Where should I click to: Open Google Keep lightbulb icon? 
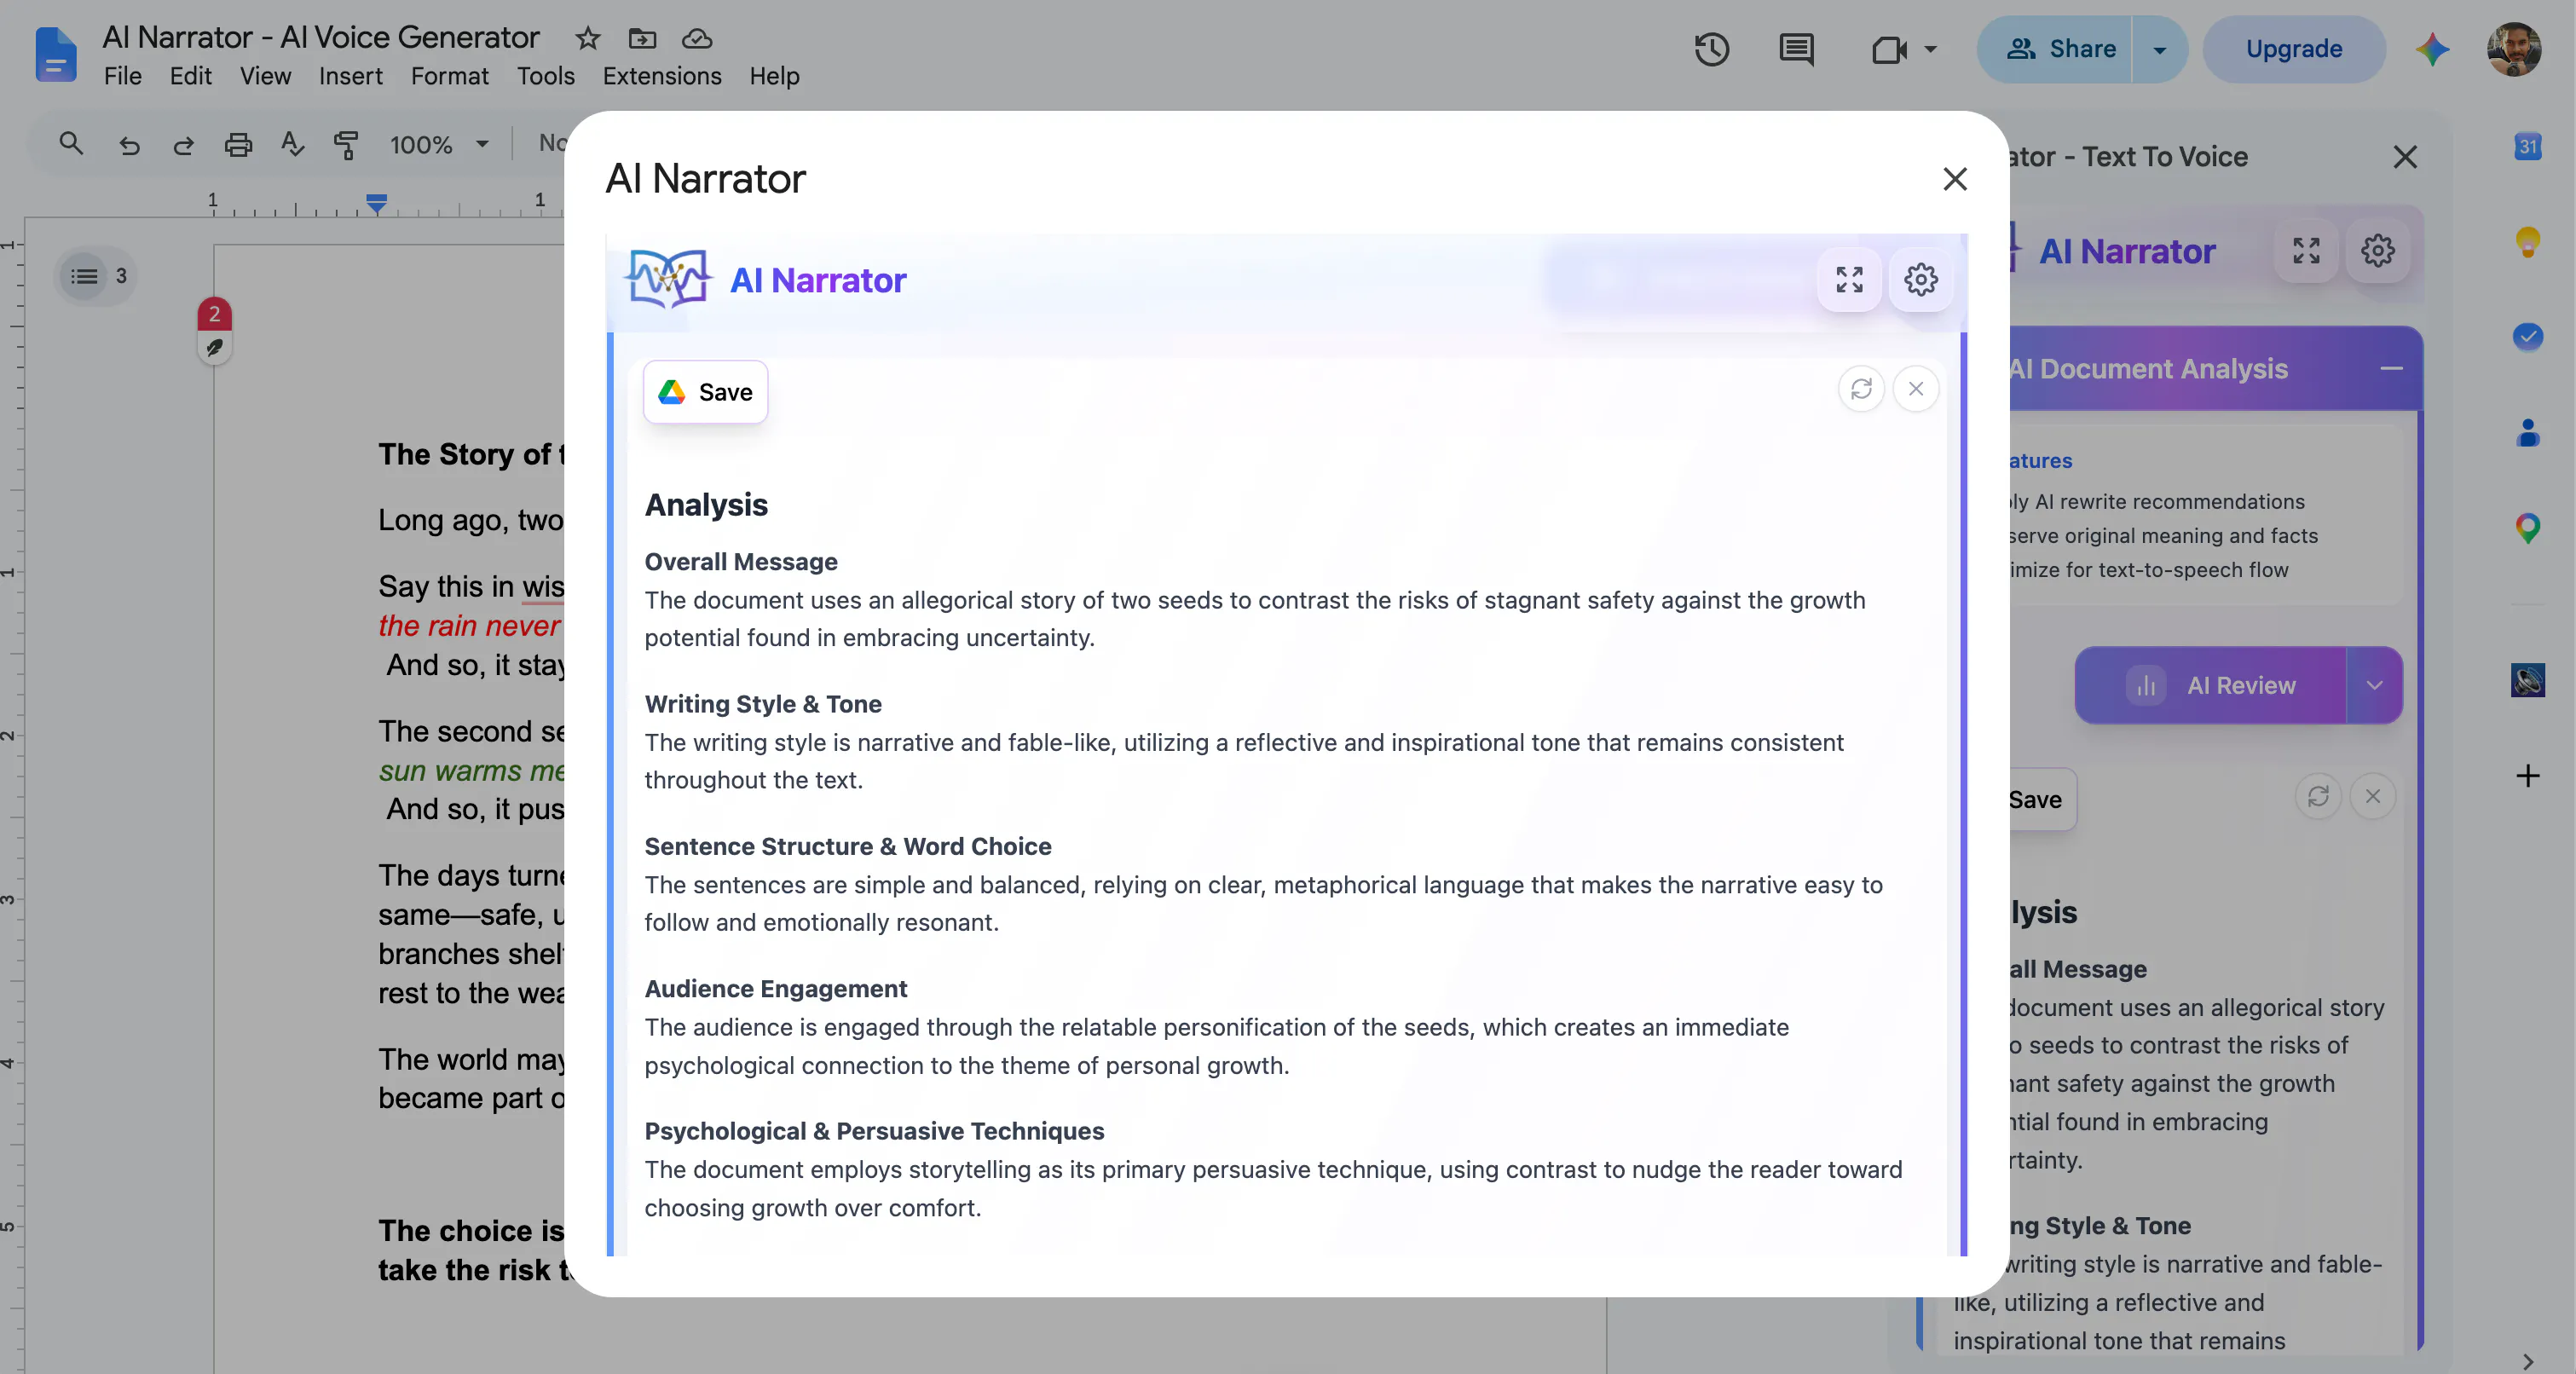coord(2528,241)
